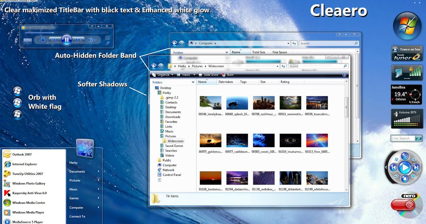Viewport: 426px width, 224px height.
Task: Expand the Views dropdown arrow
Action: 194,74
